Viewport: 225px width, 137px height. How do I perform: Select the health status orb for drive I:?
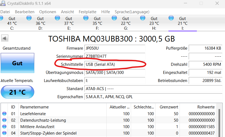pyautogui.click(x=171, y=18)
